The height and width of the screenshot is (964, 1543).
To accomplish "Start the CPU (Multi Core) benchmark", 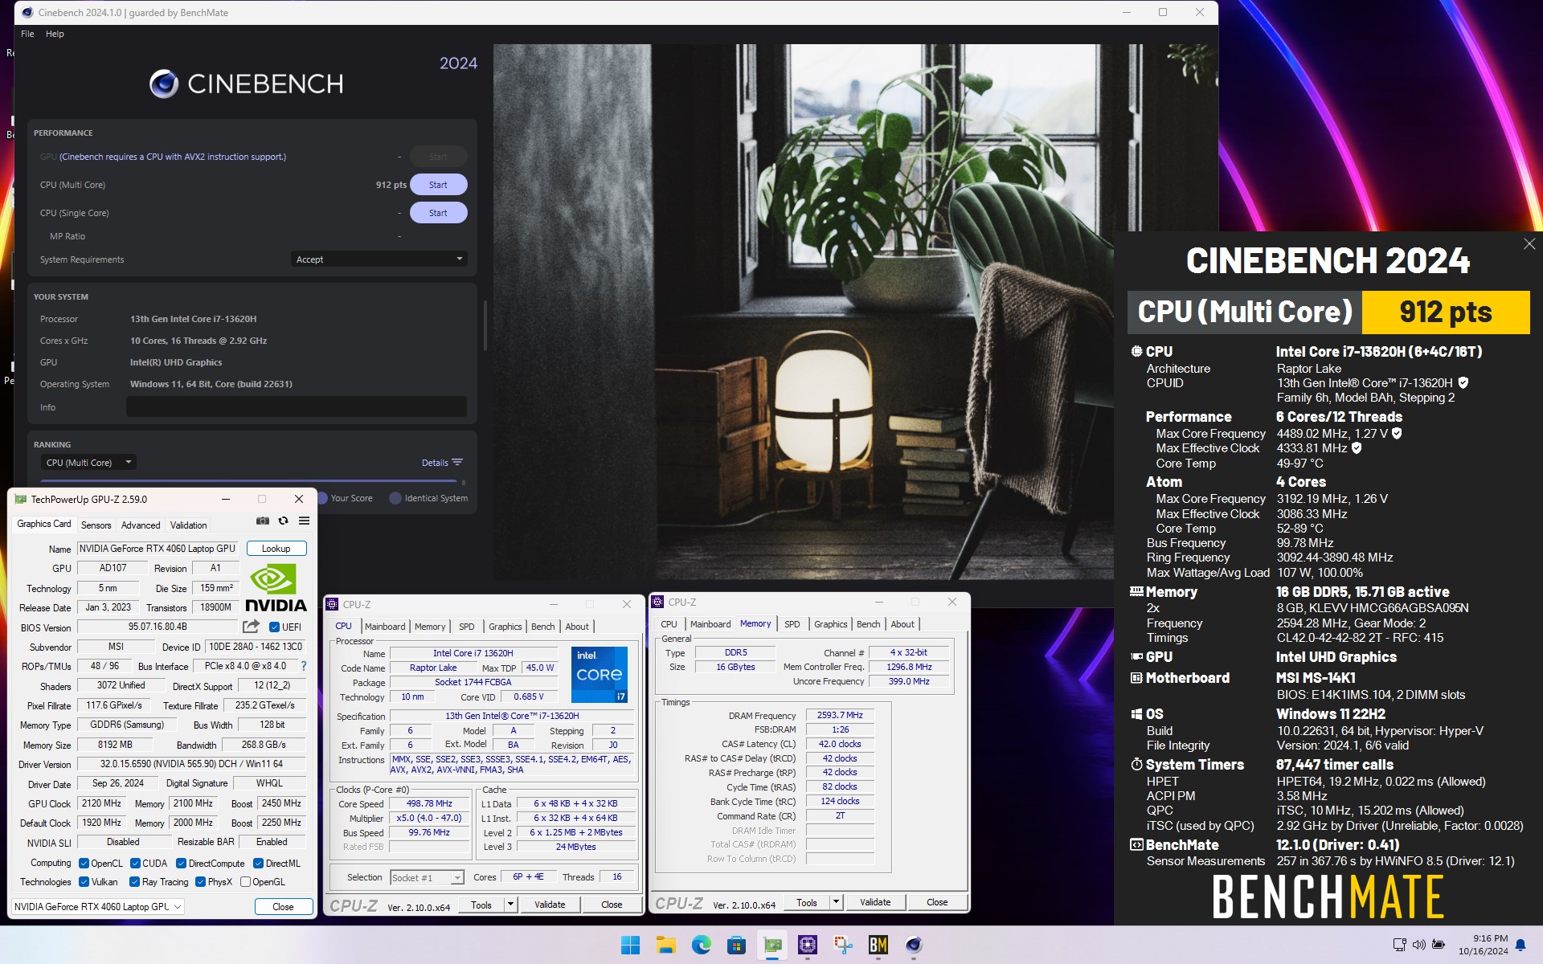I will point(438,185).
